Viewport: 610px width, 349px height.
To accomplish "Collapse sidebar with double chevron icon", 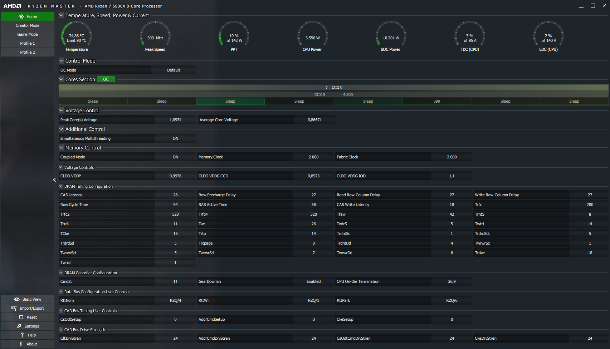I will tap(54, 180).
